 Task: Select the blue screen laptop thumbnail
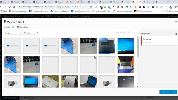pos(126,46)
